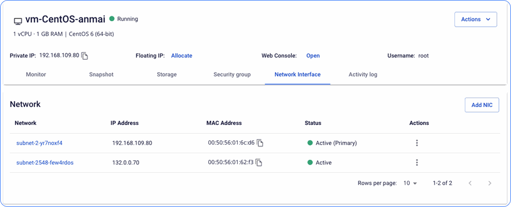View the Activity log tab
The image size is (511, 207).
(x=363, y=74)
